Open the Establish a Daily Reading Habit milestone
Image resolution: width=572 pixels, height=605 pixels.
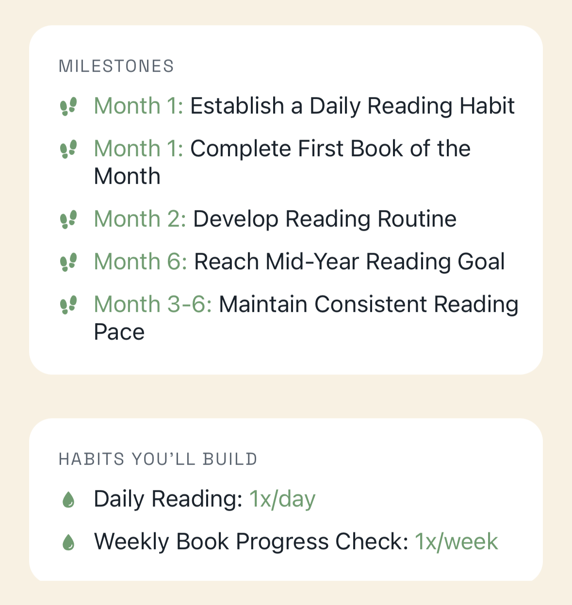352,106
